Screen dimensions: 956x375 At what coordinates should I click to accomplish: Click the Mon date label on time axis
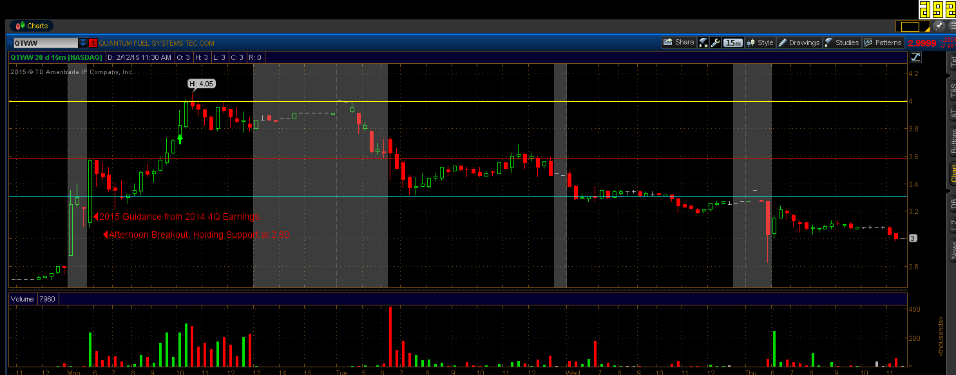73,372
